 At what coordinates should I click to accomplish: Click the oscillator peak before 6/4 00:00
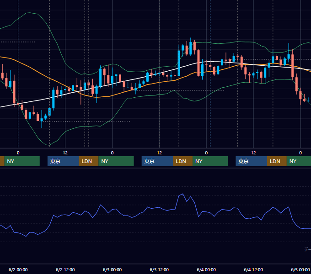coord(182,194)
